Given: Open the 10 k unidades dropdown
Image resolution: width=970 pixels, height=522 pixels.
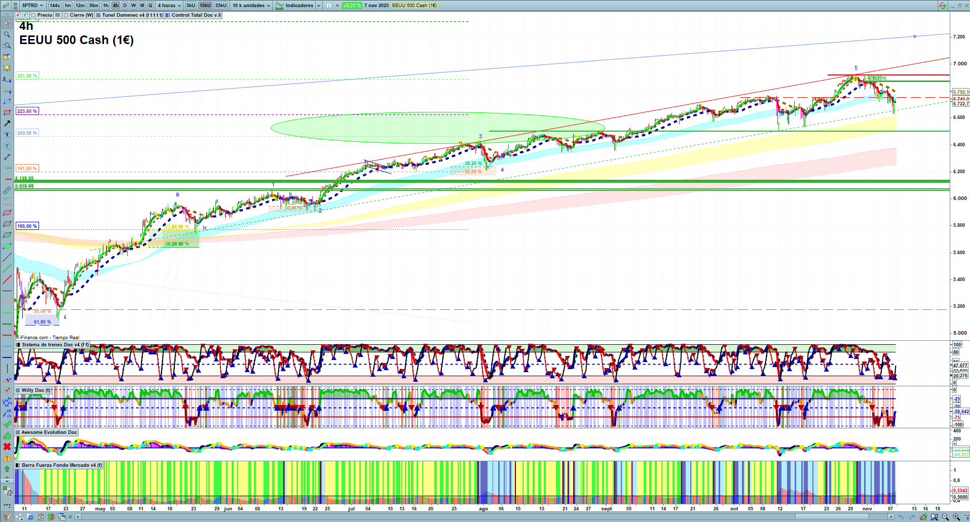Looking at the screenshot, I should click(x=252, y=6).
